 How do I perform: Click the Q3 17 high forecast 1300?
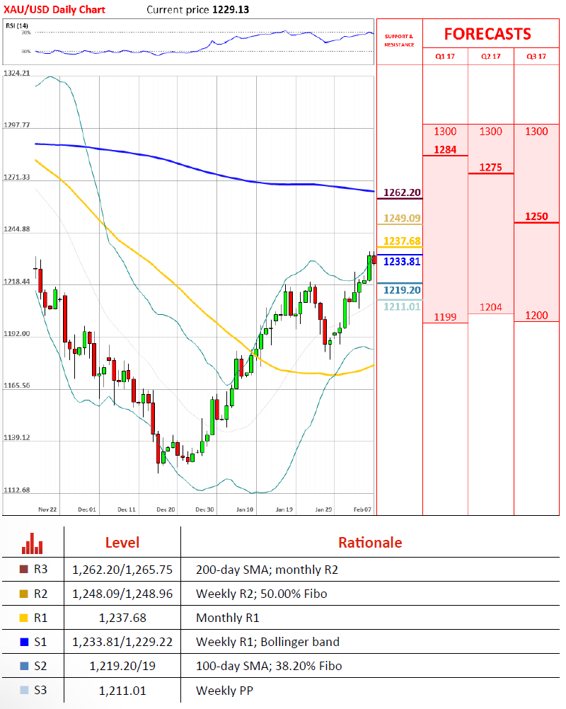click(536, 132)
